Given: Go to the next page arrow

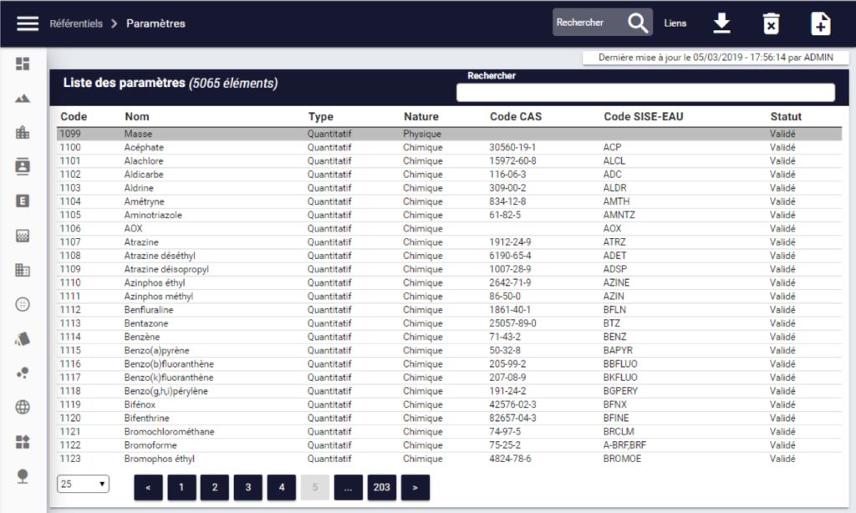Looking at the screenshot, I should point(415,487).
